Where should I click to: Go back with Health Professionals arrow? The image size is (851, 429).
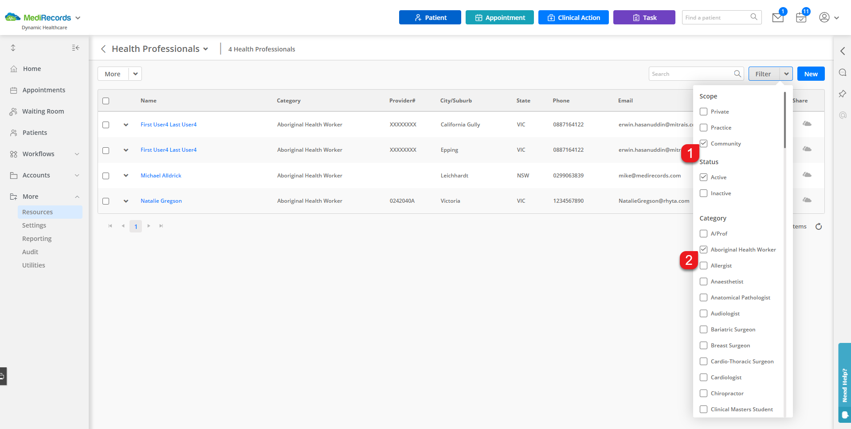coord(103,49)
